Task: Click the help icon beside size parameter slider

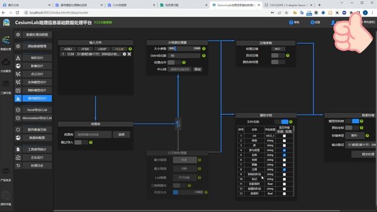Action: coord(204,48)
